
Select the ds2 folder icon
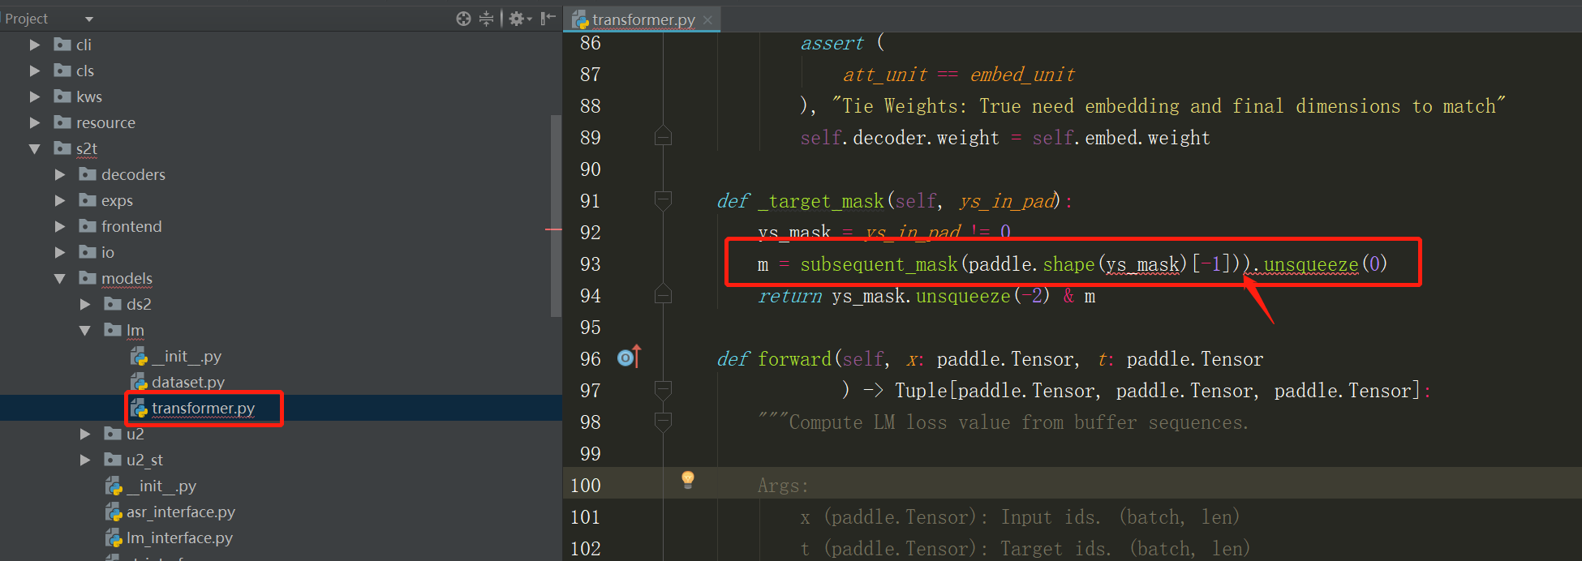point(113,303)
